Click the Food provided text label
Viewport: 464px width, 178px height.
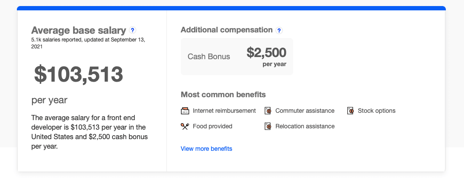tap(213, 126)
